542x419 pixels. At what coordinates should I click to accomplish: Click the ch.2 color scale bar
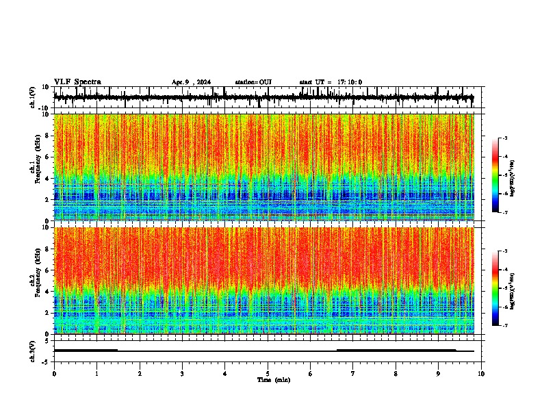pyautogui.click(x=495, y=288)
